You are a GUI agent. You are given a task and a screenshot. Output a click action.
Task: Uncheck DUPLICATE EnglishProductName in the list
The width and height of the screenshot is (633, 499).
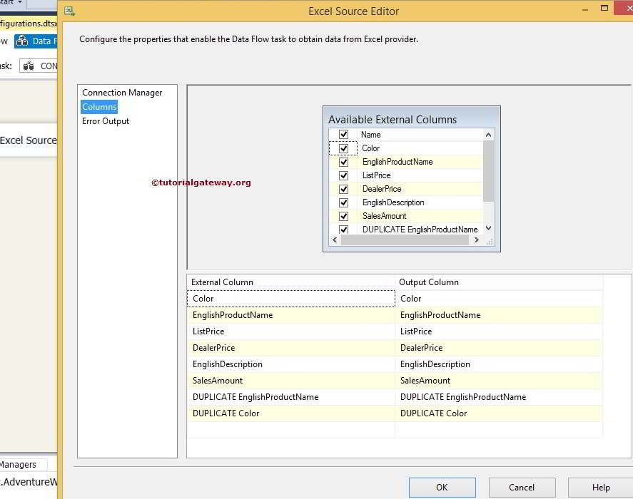coord(343,229)
